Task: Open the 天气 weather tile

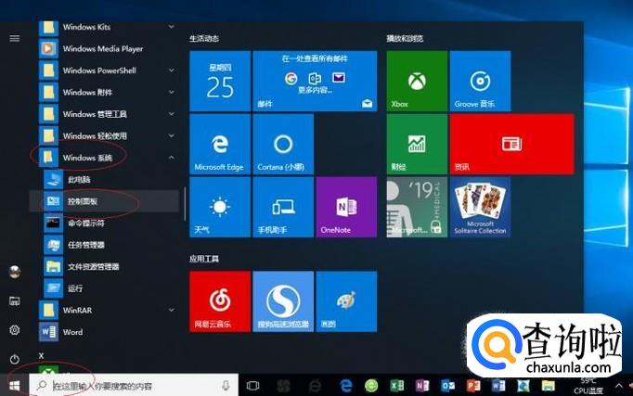Action: point(219,207)
